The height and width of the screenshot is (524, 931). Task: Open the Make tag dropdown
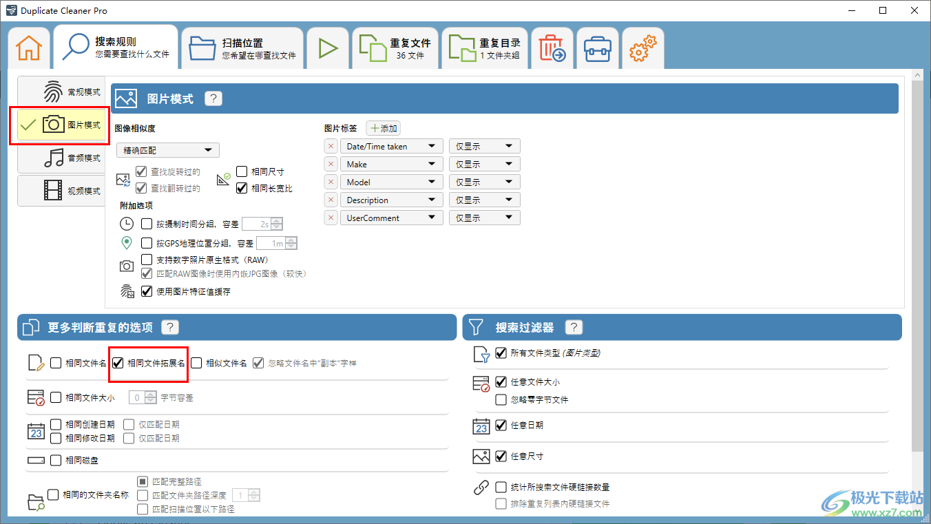[x=391, y=165]
